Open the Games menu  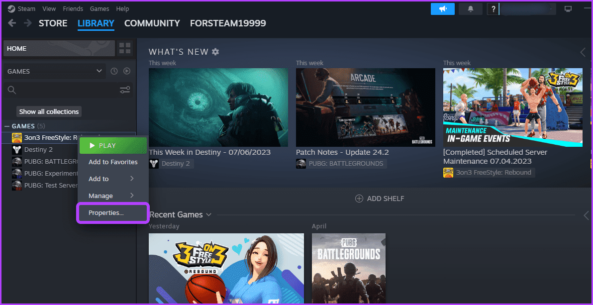[99, 8]
